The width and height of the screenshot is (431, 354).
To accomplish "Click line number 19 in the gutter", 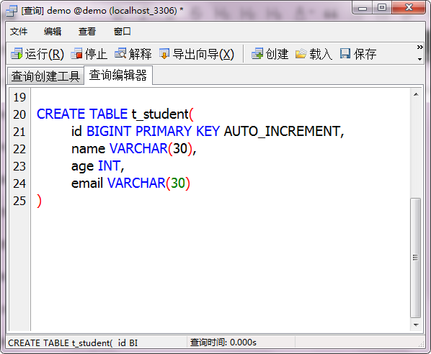I will pyautogui.click(x=19, y=97).
